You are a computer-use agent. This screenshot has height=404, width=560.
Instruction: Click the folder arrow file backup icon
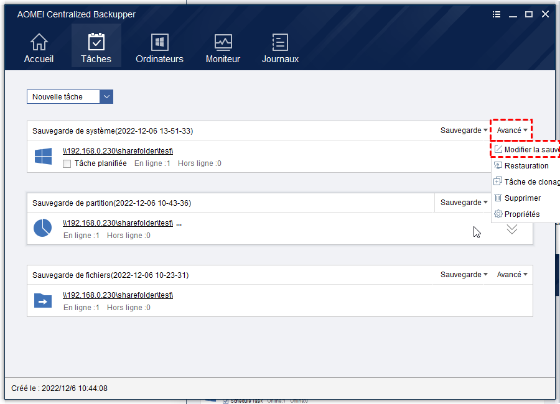[x=43, y=300]
